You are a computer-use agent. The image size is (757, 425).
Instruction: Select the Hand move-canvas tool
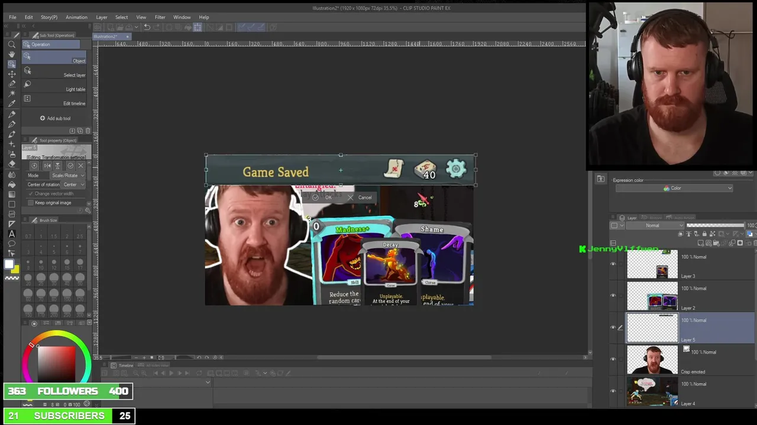click(11, 54)
